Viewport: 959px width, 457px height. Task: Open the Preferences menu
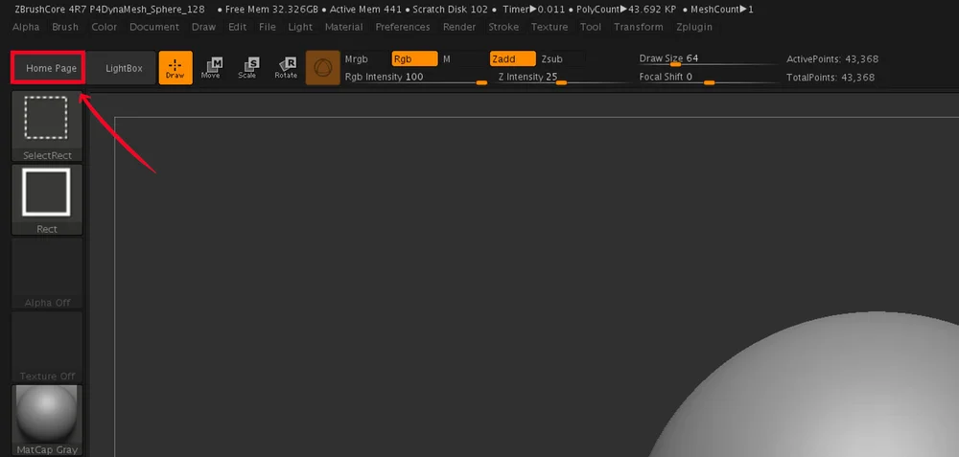403,27
